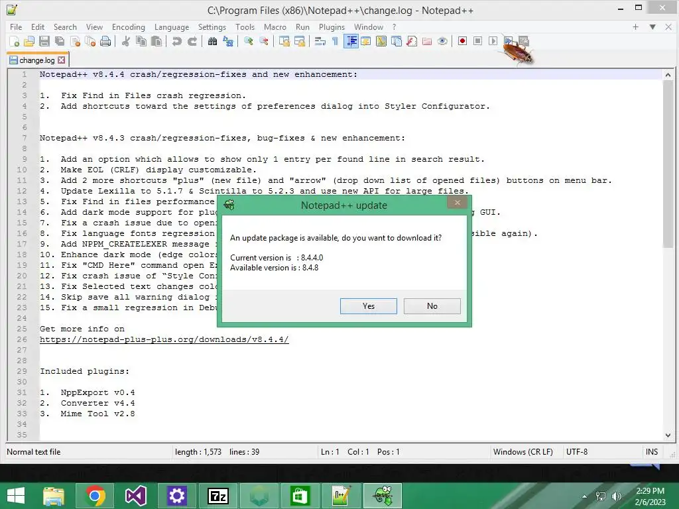The image size is (679, 509).
Task: Open the Settings menu
Action: click(212, 27)
